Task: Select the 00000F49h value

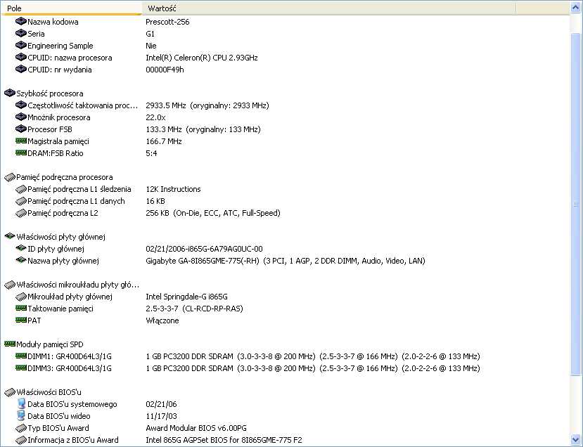Action: pyautogui.click(x=165, y=70)
